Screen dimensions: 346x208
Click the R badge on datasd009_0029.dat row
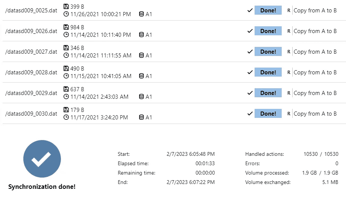pyautogui.click(x=288, y=93)
